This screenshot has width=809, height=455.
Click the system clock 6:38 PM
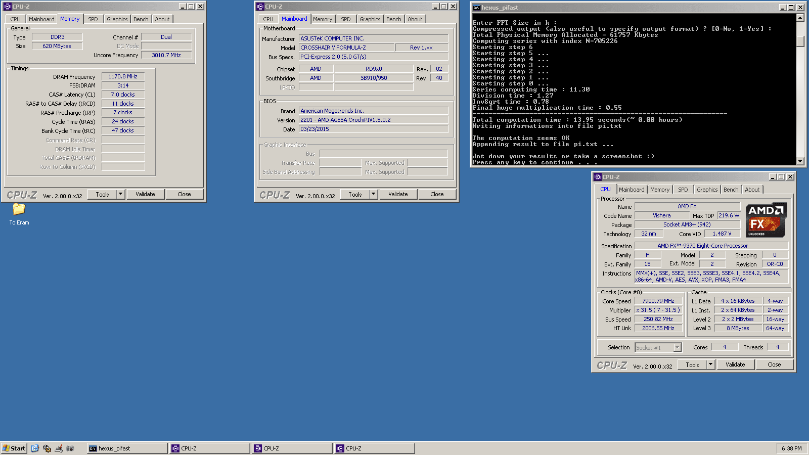tap(792, 448)
